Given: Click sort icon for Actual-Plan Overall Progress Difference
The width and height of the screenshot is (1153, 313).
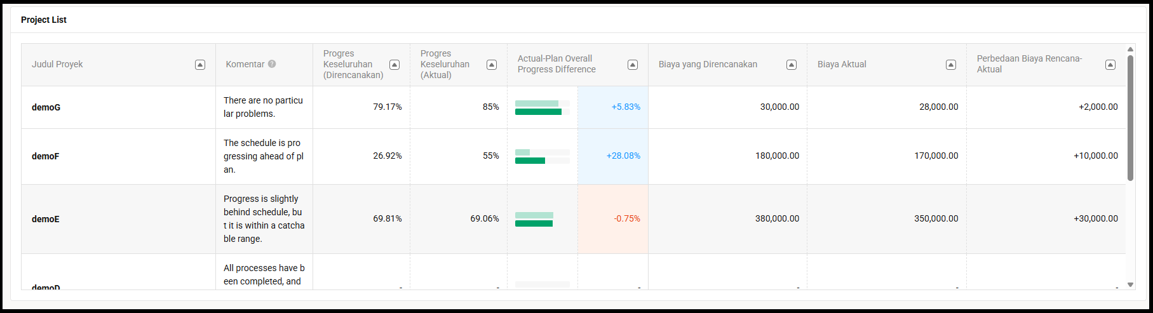Looking at the screenshot, I should pos(633,65).
